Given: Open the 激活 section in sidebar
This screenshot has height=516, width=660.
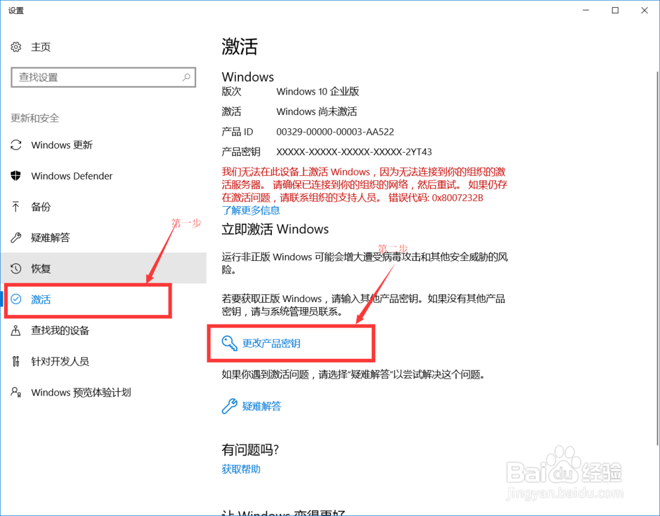Looking at the screenshot, I should pyautogui.click(x=41, y=299).
